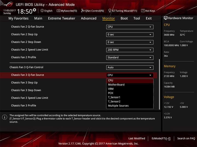Choose CPU from the source list

click(130, 81)
